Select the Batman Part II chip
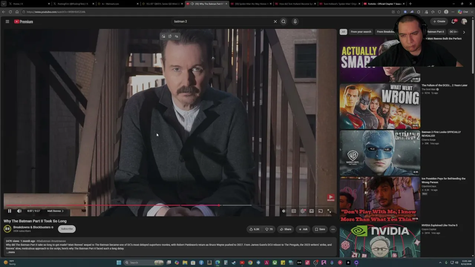This screenshot has width=475, height=267. pyautogui.click(x=436, y=32)
